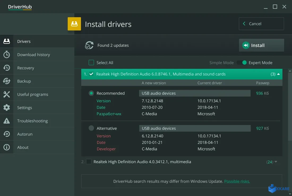Check the Select All checkbox
This screenshot has width=292, height=196.
point(91,63)
